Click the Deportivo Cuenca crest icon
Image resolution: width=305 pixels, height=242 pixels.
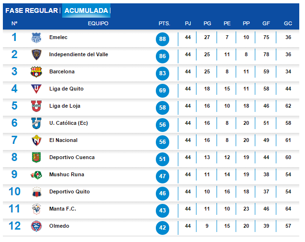tap(37, 158)
